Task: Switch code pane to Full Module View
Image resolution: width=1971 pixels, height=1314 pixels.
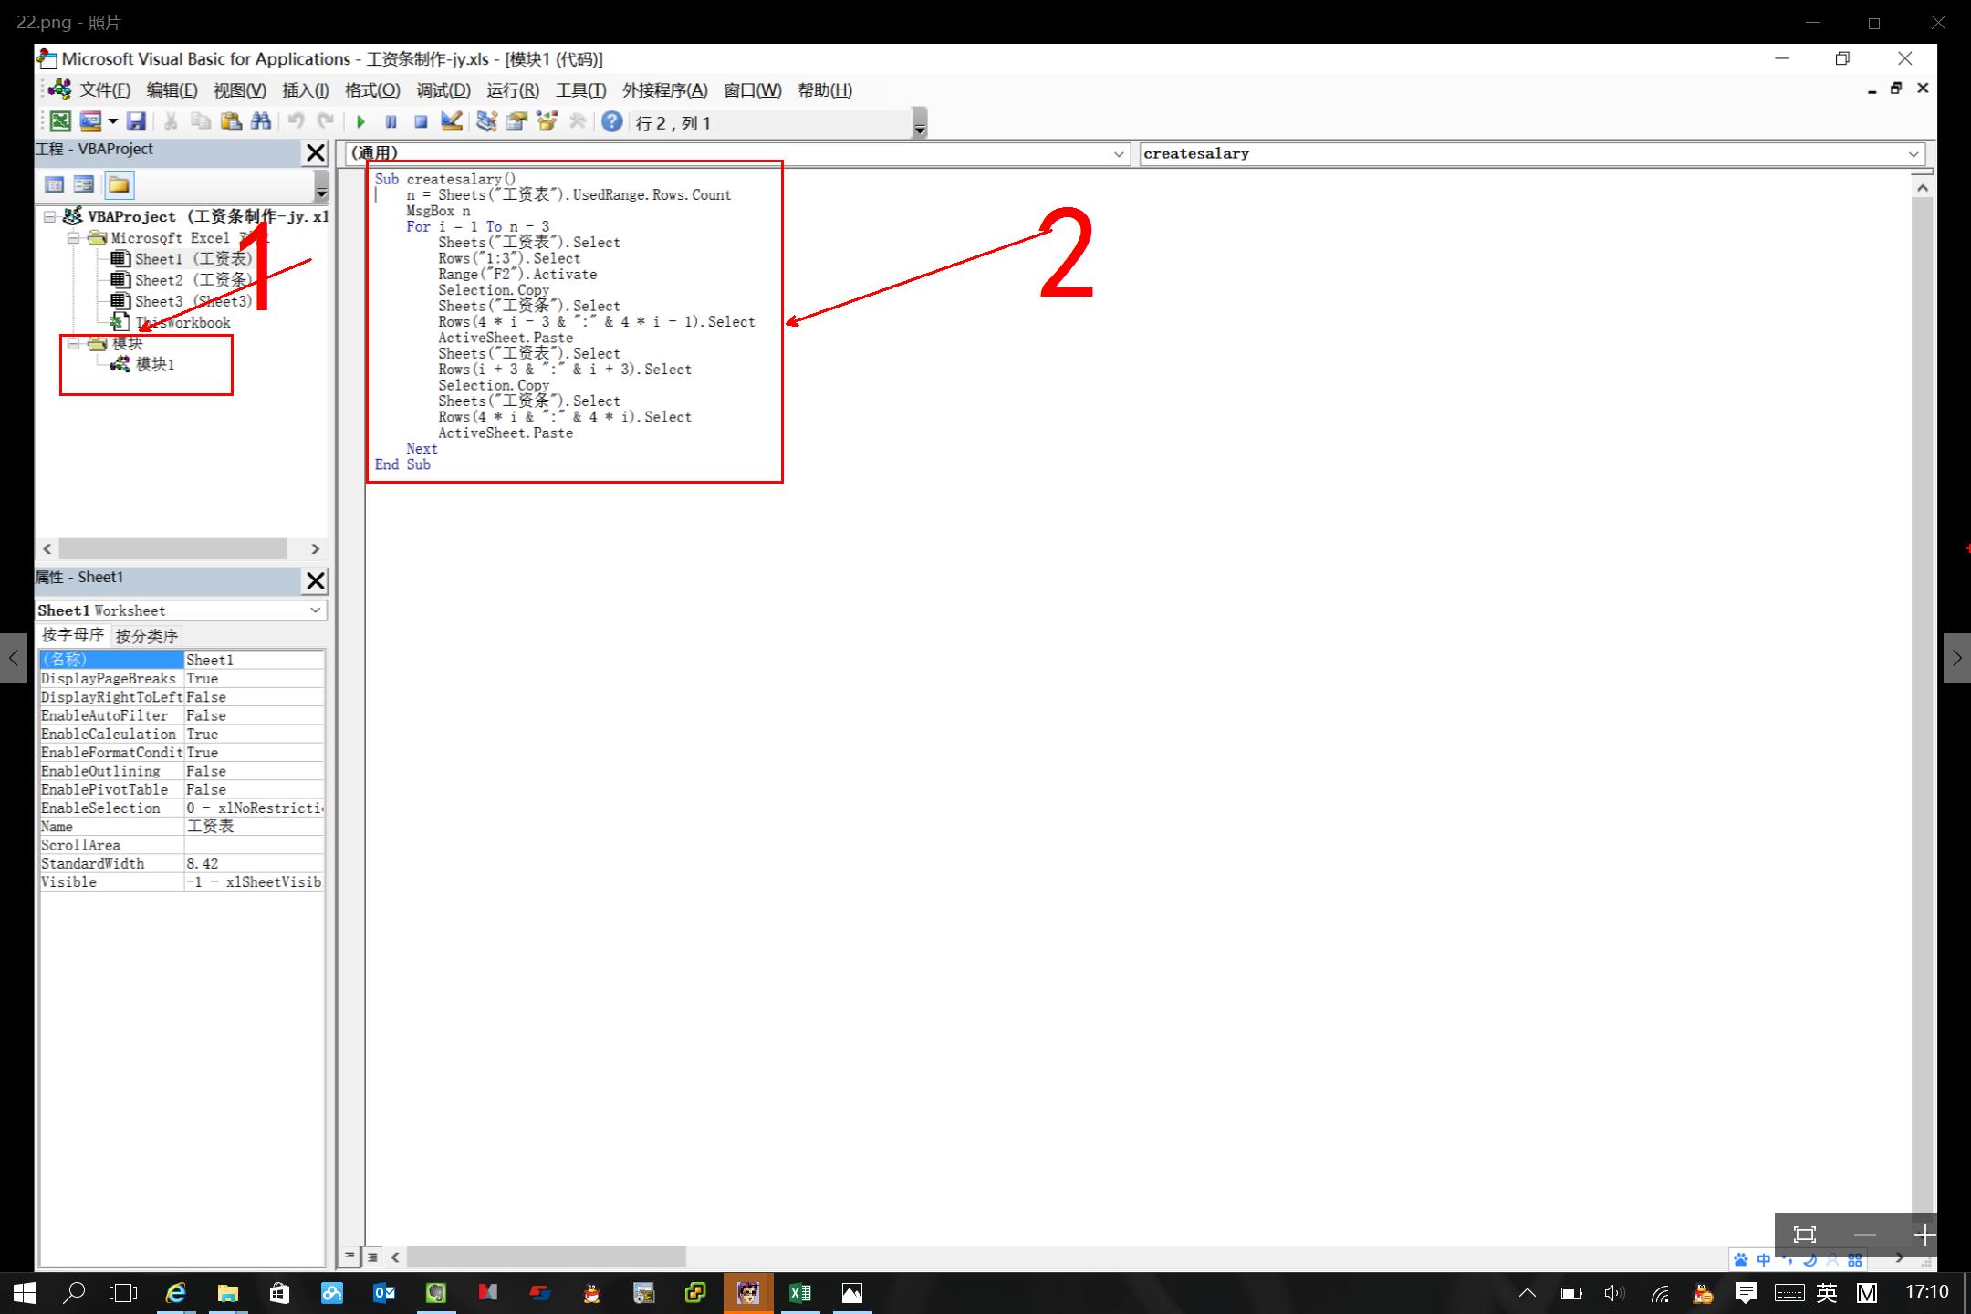Action: pos(372,1257)
